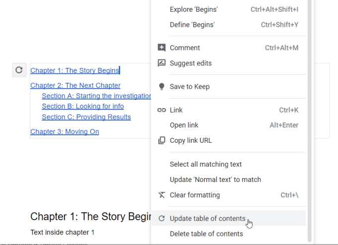Click the context menu vertical scrollbar

click(x=309, y=119)
